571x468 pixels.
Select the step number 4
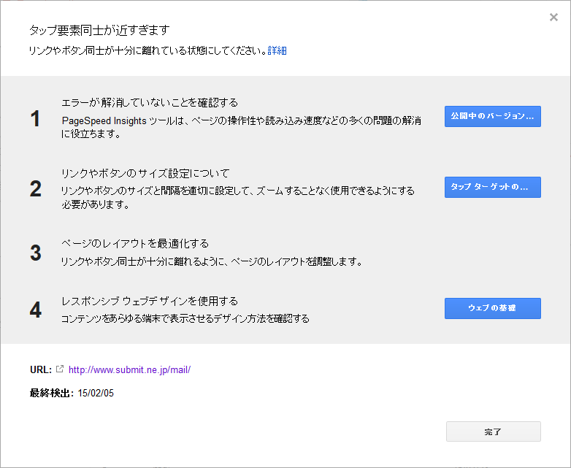tap(35, 310)
